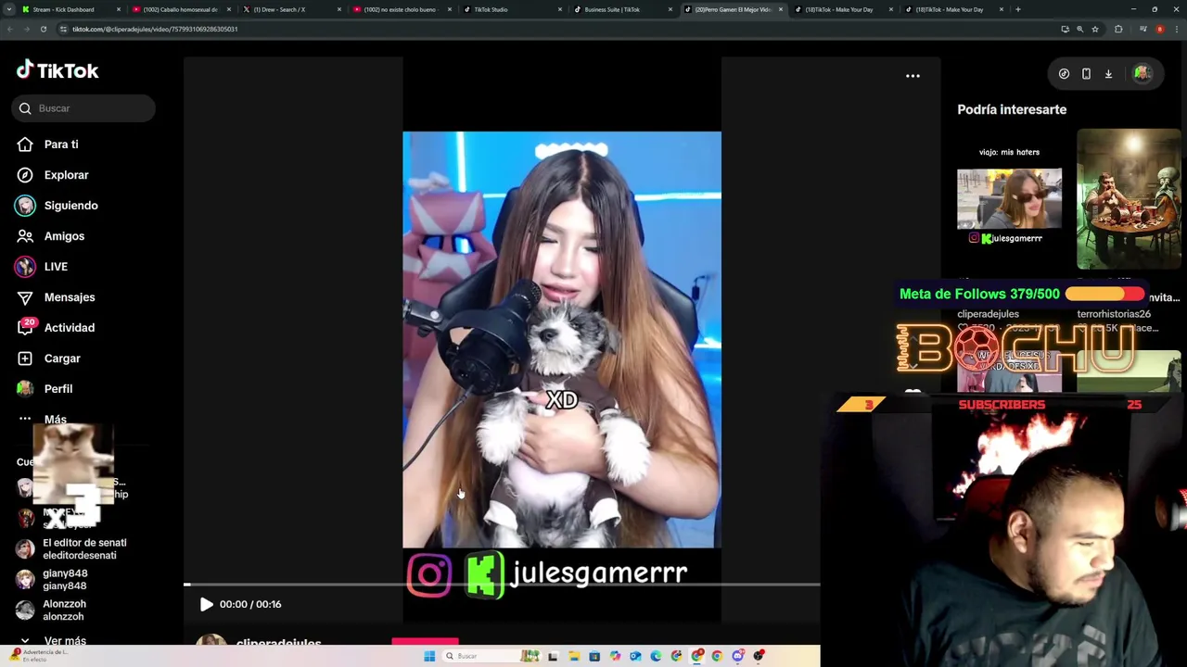Image resolution: width=1187 pixels, height=667 pixels.
Task: Open Task View from taskbar
Action: 553,656
